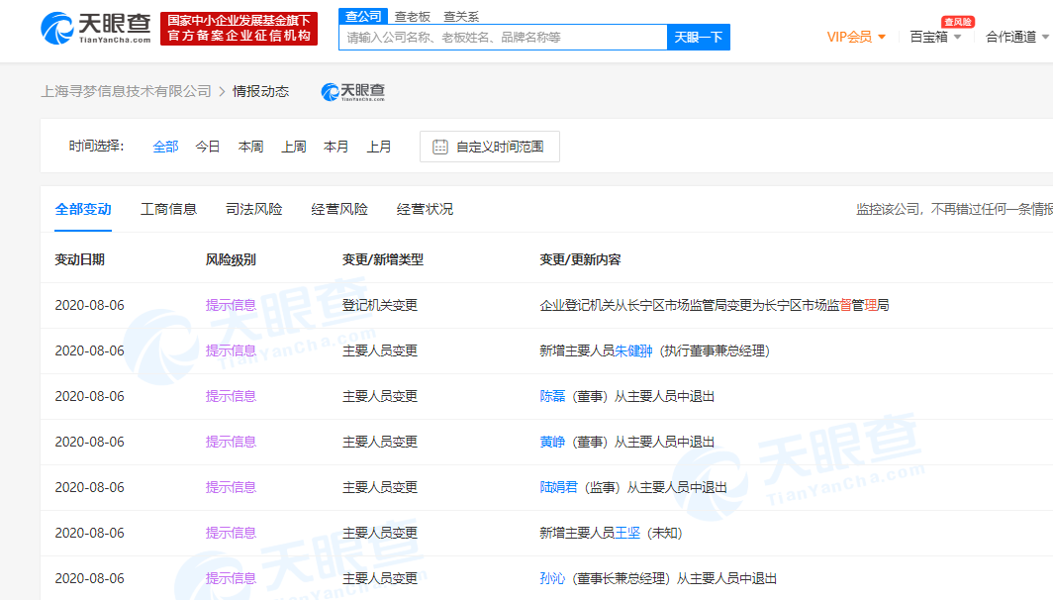Click the TianYanCha logo in the header
This screenshot has height=600, width=1053.
(x=96, y=29)
